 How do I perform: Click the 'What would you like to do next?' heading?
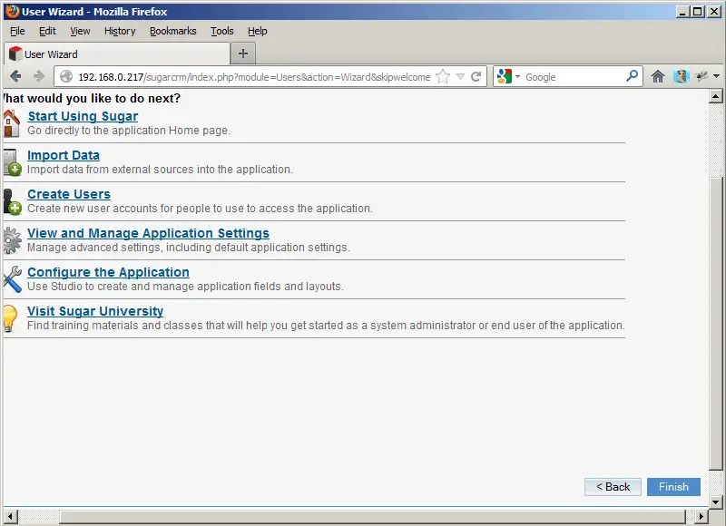pyautogui.click(x=92, y=98)
